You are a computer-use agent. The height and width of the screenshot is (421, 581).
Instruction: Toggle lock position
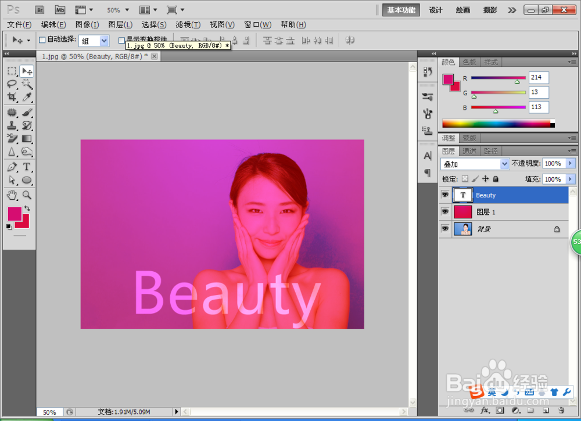pyautogui.click(x=485, y=179)
